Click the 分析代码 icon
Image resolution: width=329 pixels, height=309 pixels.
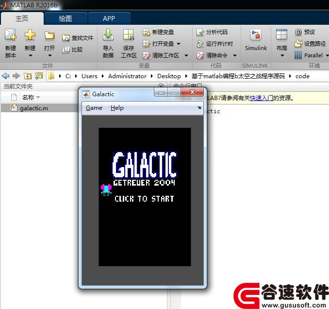point(200,32)
